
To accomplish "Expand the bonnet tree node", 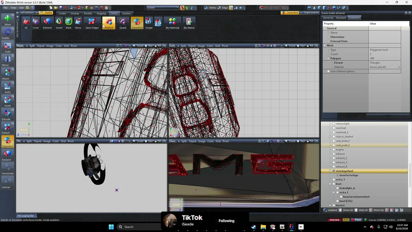I will pyautogui.click(x=330, y=205).
